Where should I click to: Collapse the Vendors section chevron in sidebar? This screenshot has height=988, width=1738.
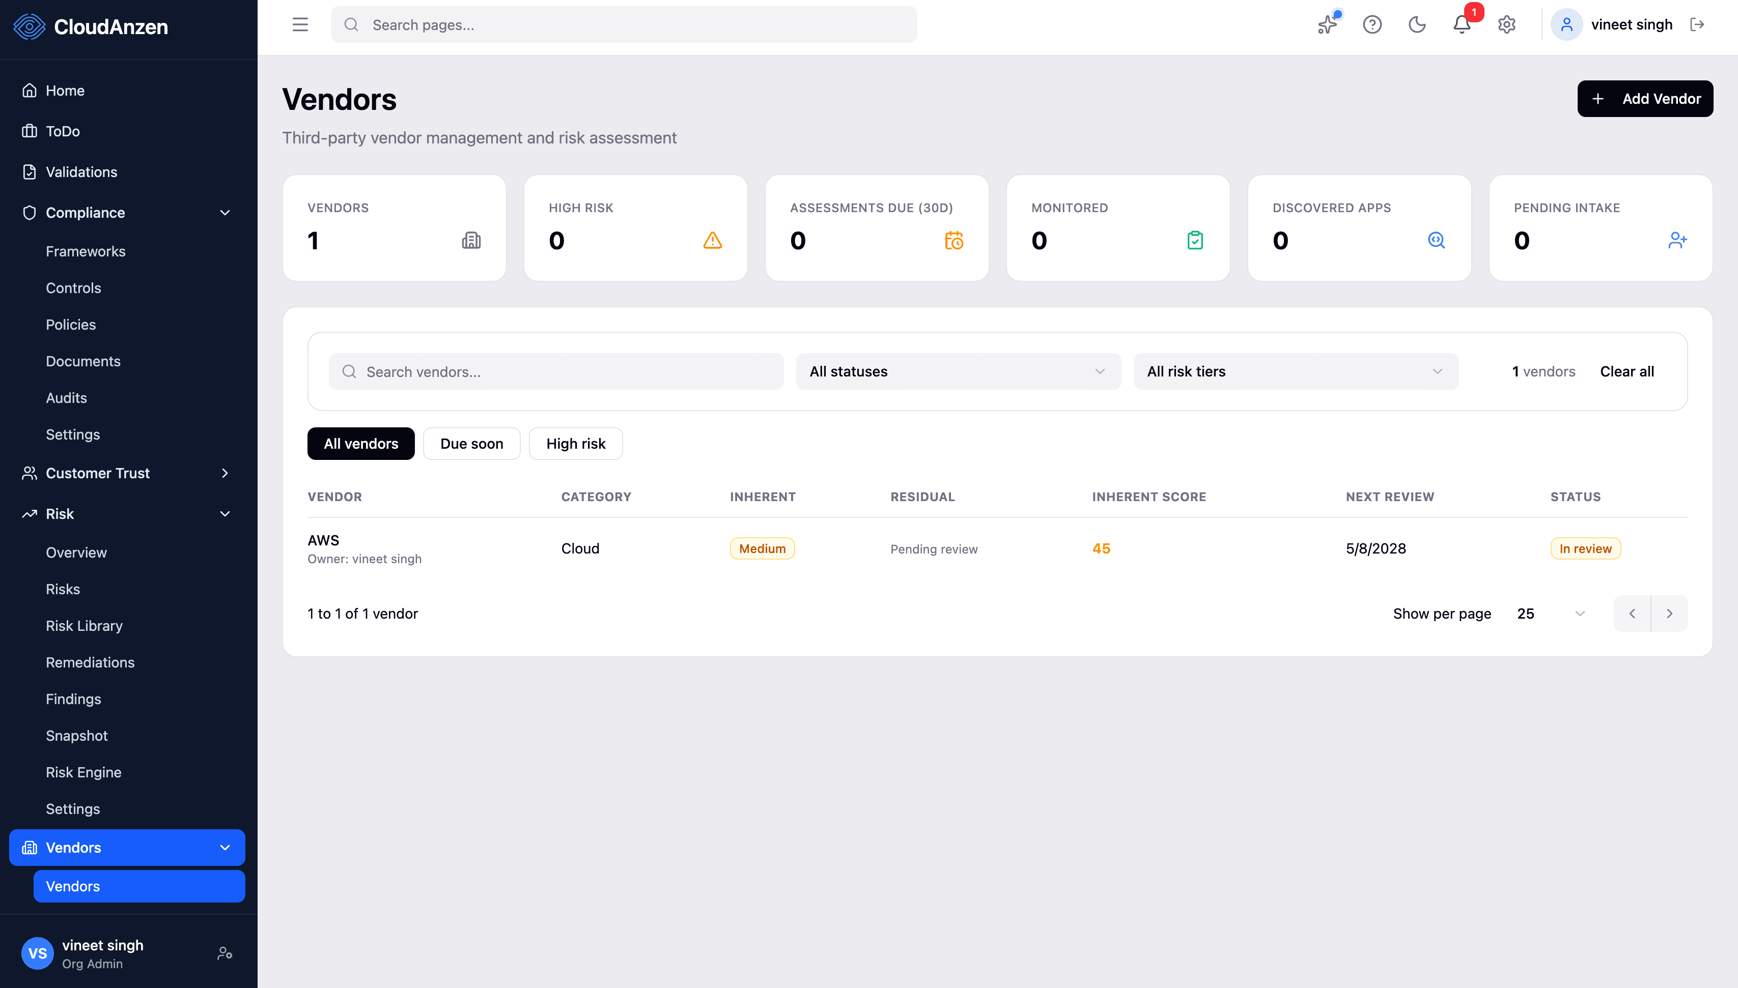(225, 848)
